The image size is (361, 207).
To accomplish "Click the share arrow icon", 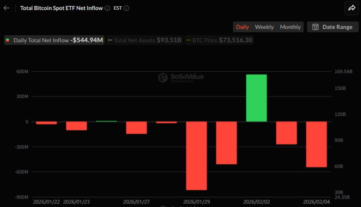I will (351, 8).
